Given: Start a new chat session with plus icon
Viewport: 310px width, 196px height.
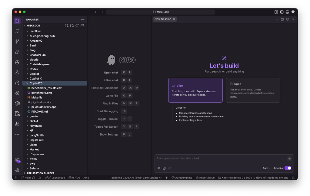Looking at the screenshot, I should tap(277, 19).
